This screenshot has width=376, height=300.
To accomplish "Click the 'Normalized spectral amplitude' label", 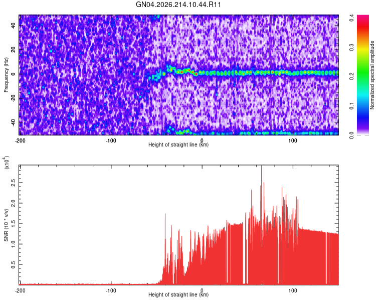I will pos(372,75).
